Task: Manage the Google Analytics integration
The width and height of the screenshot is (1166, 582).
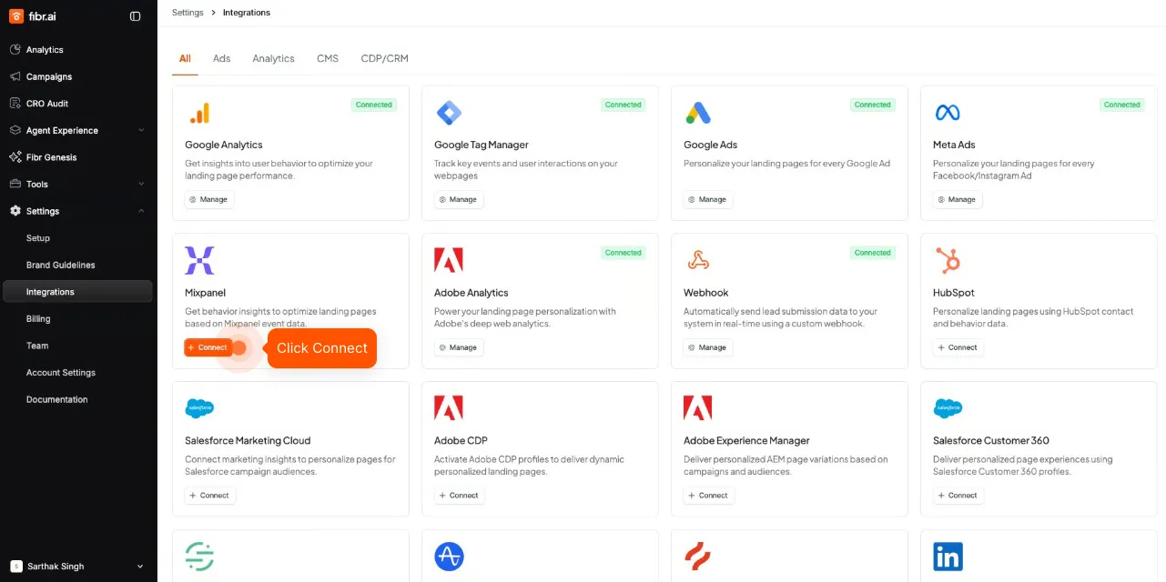Action: tap(209, 199)
